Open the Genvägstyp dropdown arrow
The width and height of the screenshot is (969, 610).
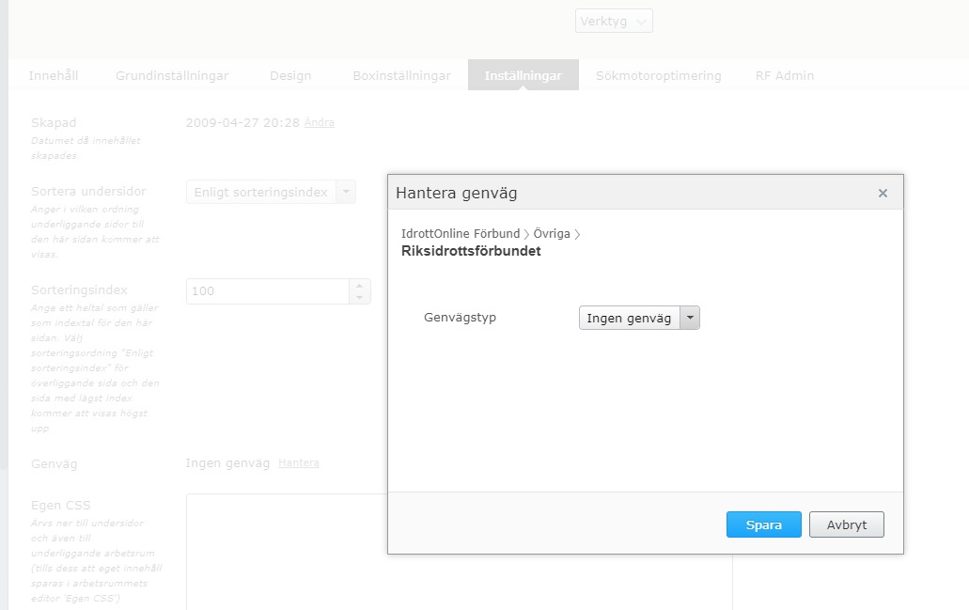[691, 319]
